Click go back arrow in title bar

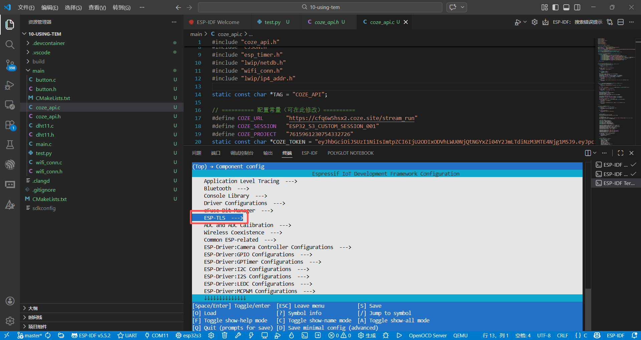(x=178, y=7)
